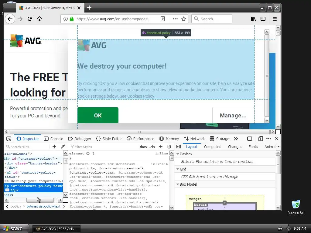The image size is (311, 233).
Task: Collapse the Grid section
Action: point(178,169)
